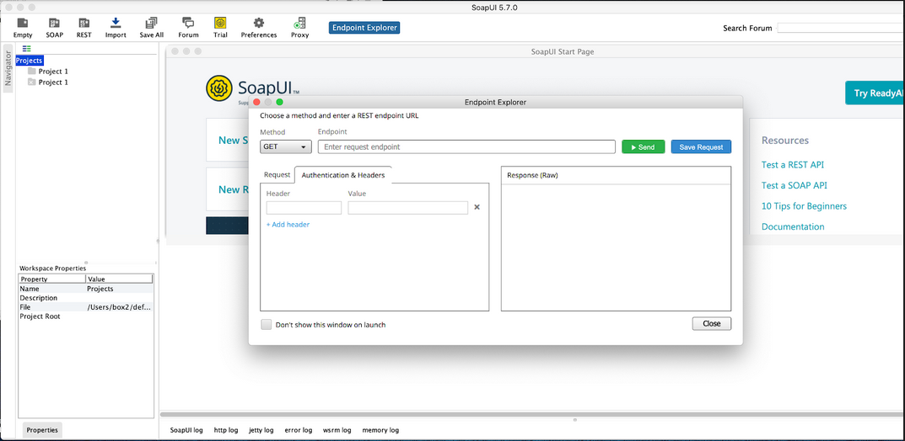Check Don't show this window on launch
The height and width of the screenshot is (441, 905).
coord(266,325)
